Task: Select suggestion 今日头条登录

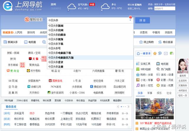Action: pos(90,62)
